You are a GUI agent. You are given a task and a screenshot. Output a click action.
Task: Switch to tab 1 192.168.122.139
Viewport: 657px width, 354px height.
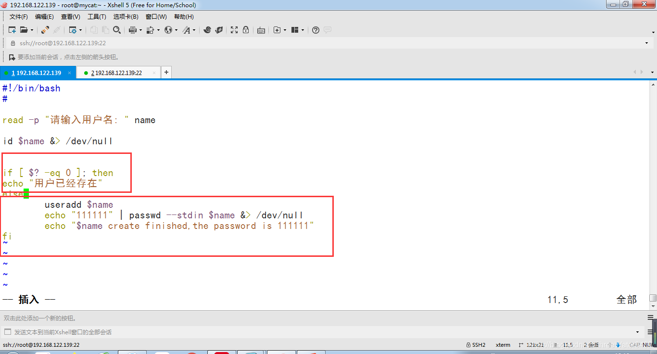[x=38, y=73]
